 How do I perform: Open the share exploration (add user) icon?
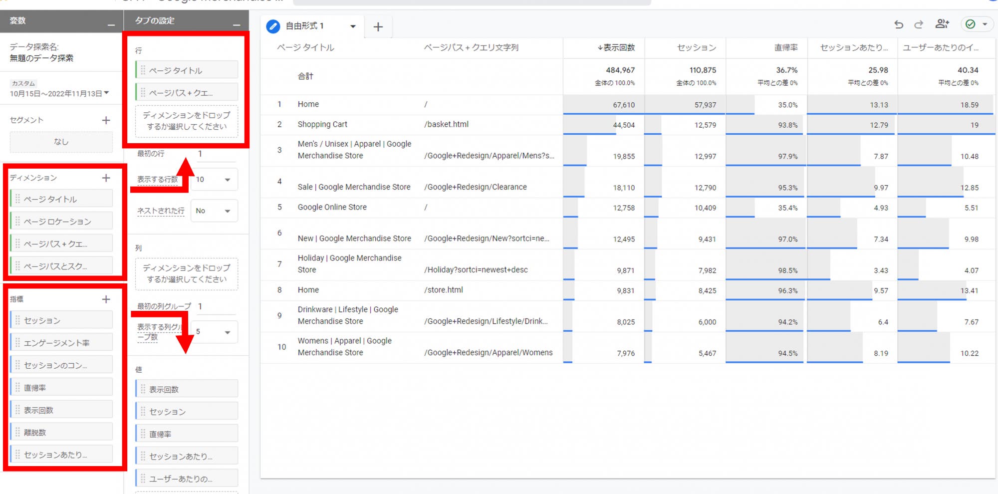pyautogui.click(x=942, y=23)
